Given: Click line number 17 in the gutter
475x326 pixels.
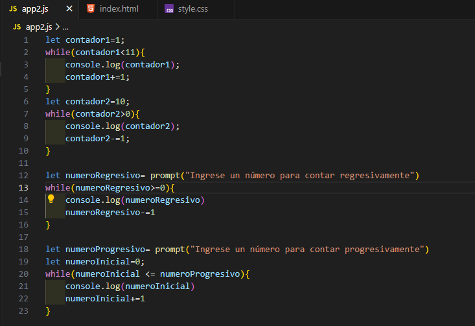Looking at the screenshot, I should [23, 237].
